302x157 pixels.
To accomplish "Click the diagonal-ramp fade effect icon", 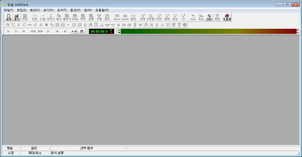I will (x=35, y=25).
